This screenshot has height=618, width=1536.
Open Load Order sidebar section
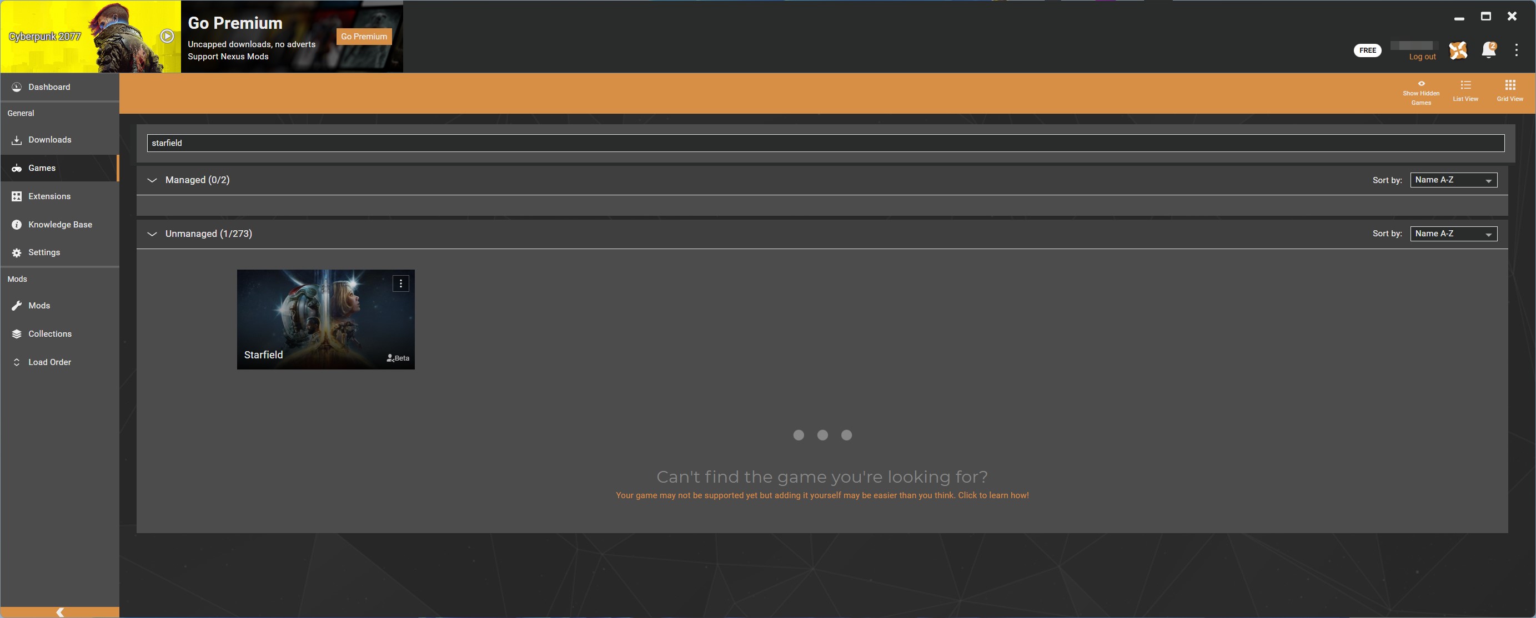tap(49, 362)
